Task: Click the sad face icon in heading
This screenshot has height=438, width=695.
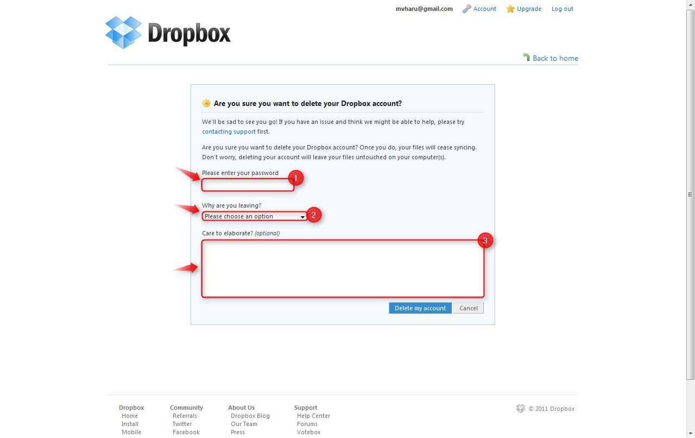Action: tap(206, 103)
